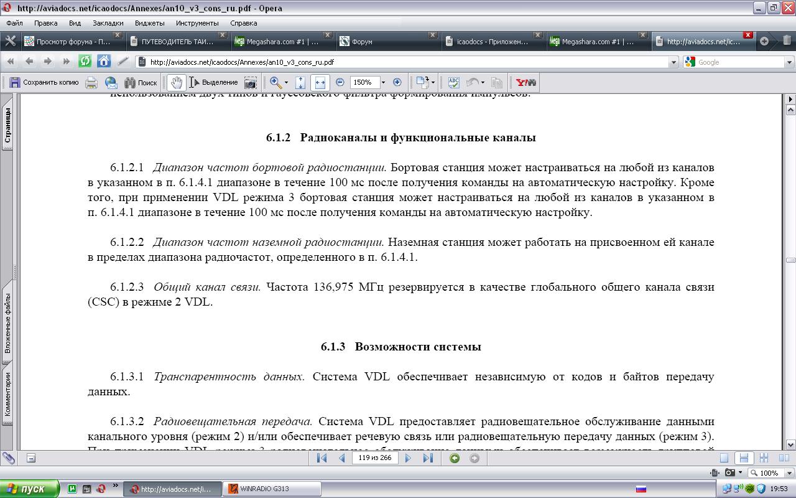
Task: Open the attachments paperclip icon
Action: pos(9,458)
